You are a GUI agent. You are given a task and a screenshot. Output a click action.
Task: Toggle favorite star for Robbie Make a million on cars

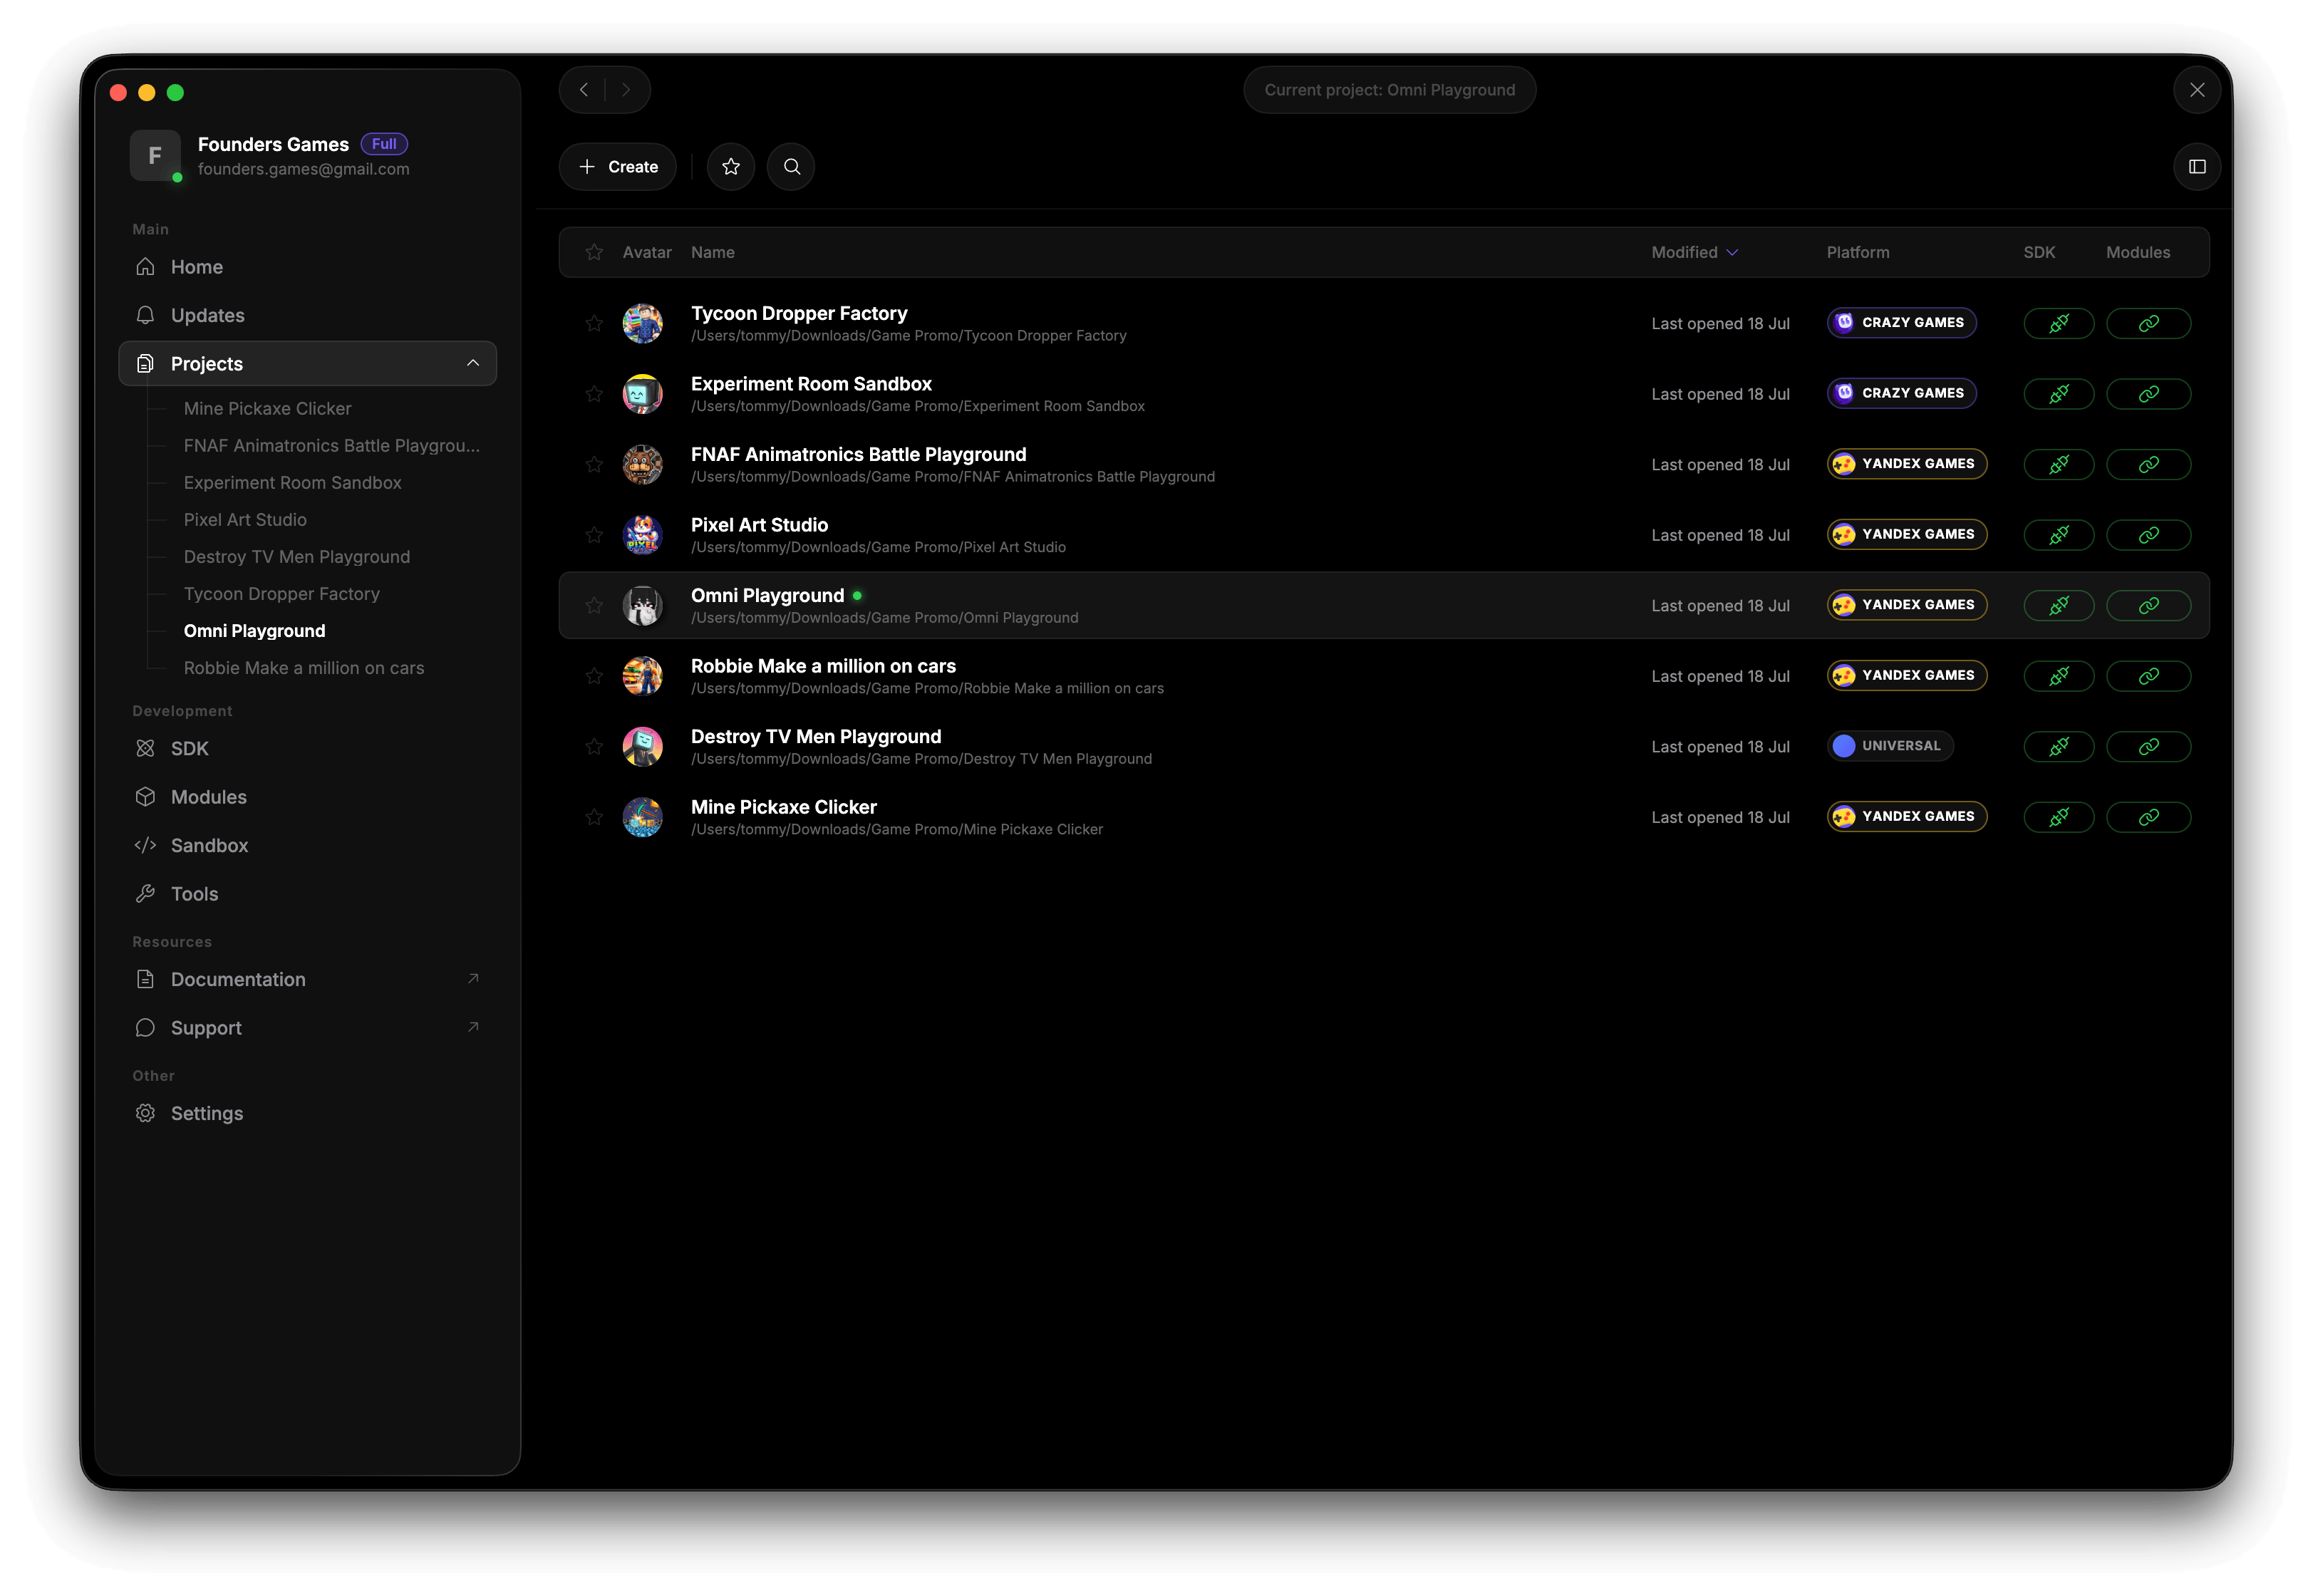point(594,676)
